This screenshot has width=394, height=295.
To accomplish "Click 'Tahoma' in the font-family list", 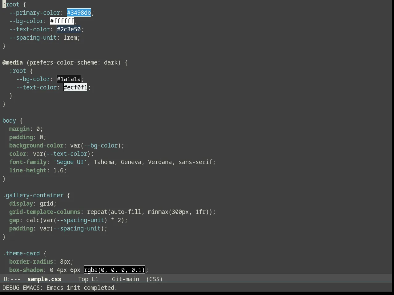I will tap(104, 162).
